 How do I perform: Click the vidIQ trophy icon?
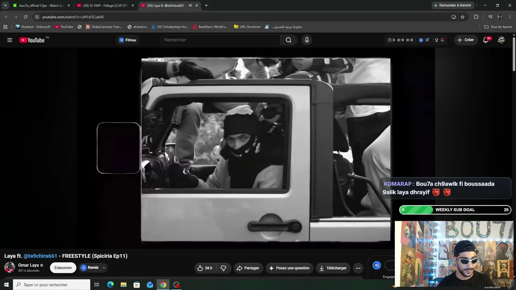coord(436,40)
